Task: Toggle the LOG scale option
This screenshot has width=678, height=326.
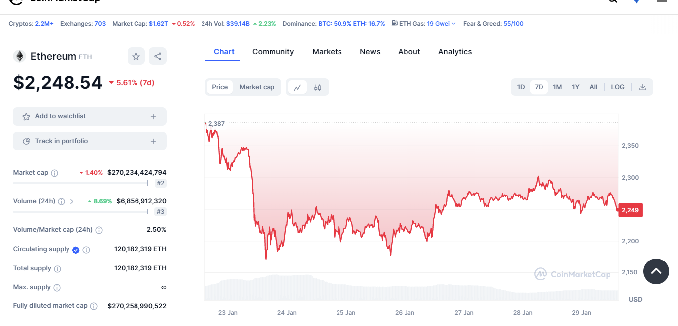Action: coord(618,87)
